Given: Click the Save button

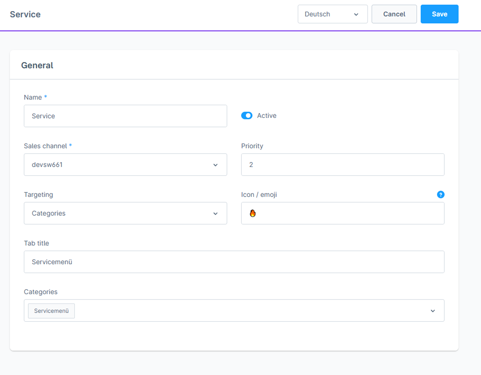Looking at the screenshot, I should (x=439, y=14).
